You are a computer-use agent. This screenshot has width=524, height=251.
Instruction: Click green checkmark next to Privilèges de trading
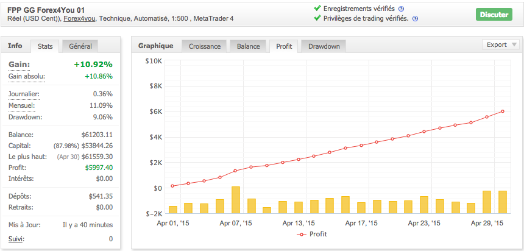(x=317, y=18)
